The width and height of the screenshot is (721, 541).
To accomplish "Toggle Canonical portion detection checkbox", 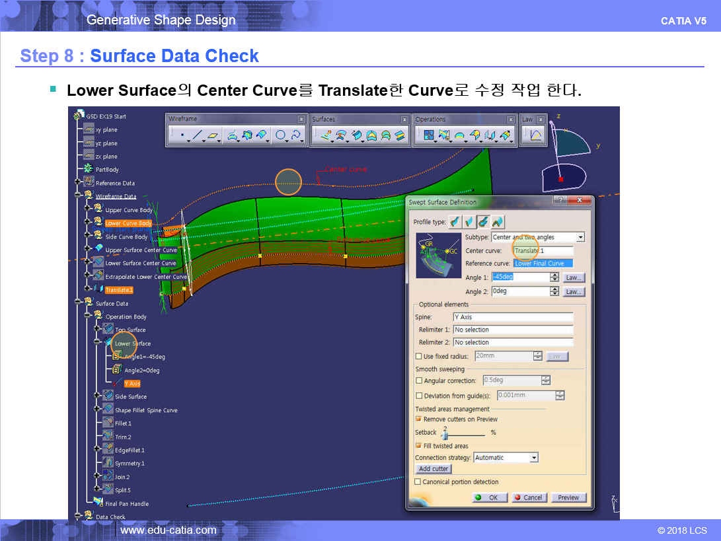I will tap(418, 482).
